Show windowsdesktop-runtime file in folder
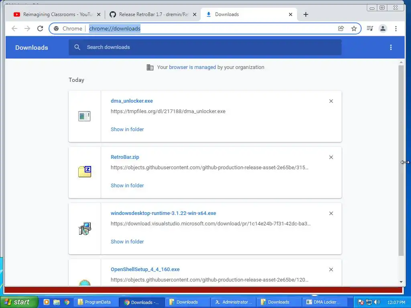 (x=127, y=242)
